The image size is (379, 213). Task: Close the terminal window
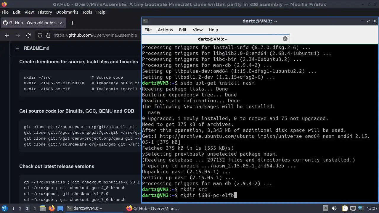pyautogui.click(x=375, y=21)
